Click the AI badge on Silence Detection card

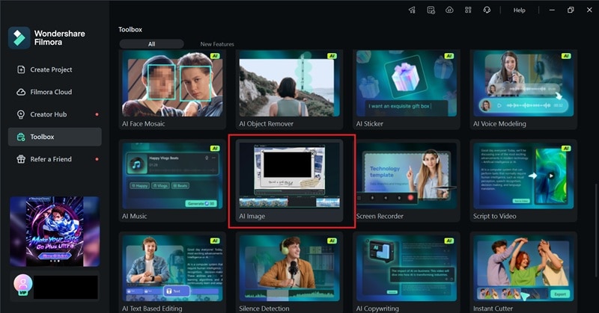332,241
